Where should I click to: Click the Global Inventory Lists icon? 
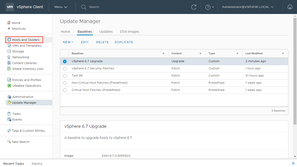pos(9,69)
